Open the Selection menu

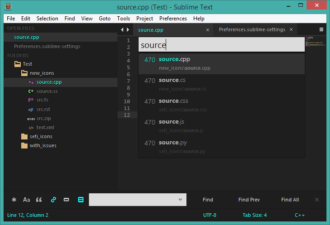point(47,19)
